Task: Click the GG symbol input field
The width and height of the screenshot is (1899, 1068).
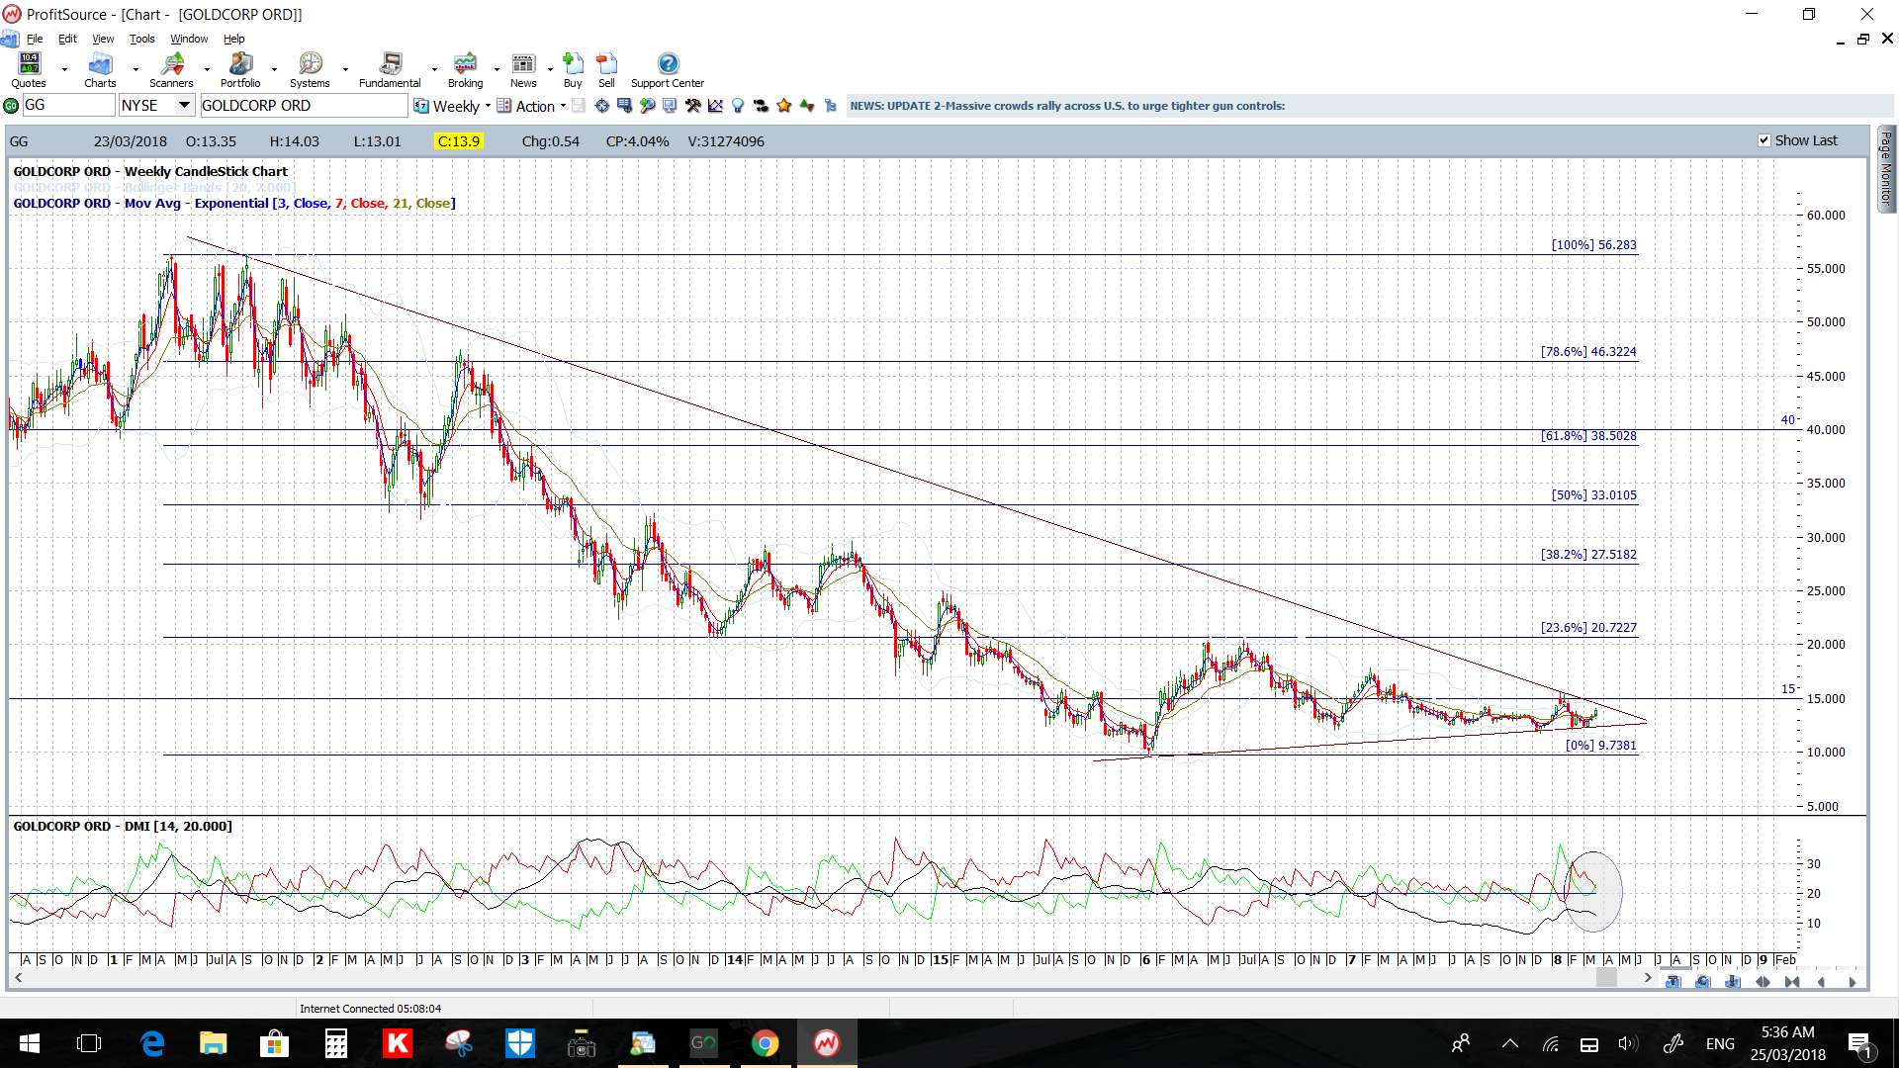Action: (x=68, y=105)
